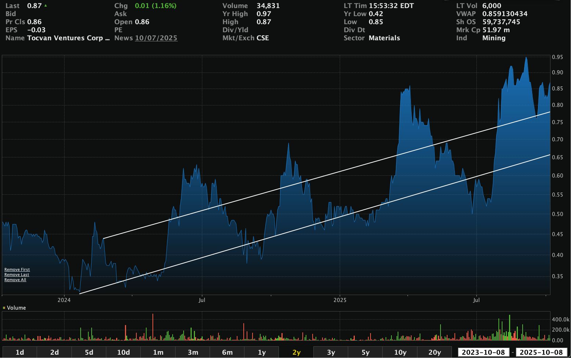Select the 20y time range
The width and height of the screenshot is (571, 358).
point(435,352)
